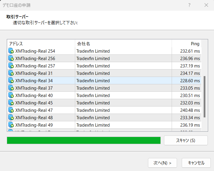Close the デモ口座の申請 dialog
The height and width of the screenshot is (171, 214).
[x=206, y=5]
